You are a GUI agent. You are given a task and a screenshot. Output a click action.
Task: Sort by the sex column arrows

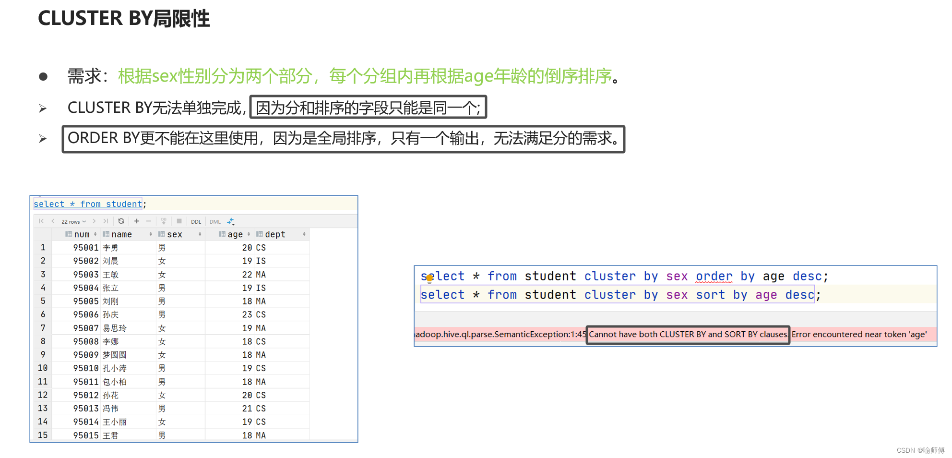[200, 234]
